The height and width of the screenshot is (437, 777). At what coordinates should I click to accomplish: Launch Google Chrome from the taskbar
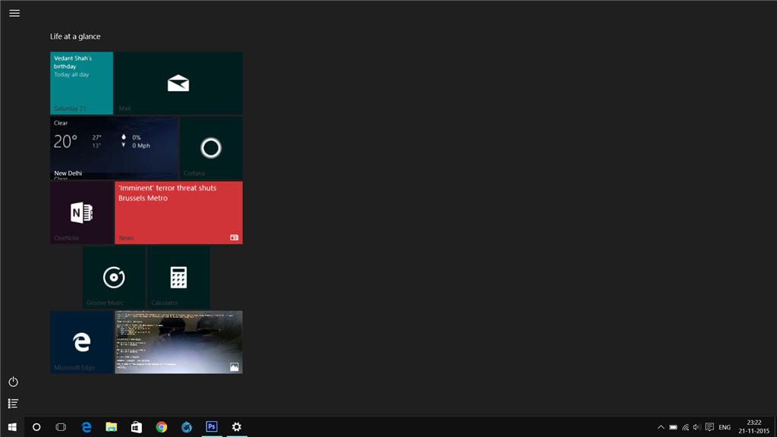[162, 427]
